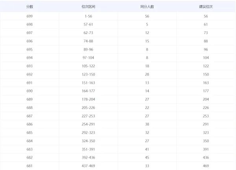
Task: Click the 分数 column header
Action: pyautogui.click(x=30, y=7)
